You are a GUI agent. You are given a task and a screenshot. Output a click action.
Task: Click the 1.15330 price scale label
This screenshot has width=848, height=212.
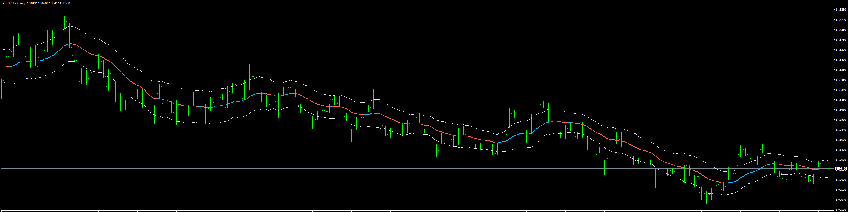click(841, 70)
